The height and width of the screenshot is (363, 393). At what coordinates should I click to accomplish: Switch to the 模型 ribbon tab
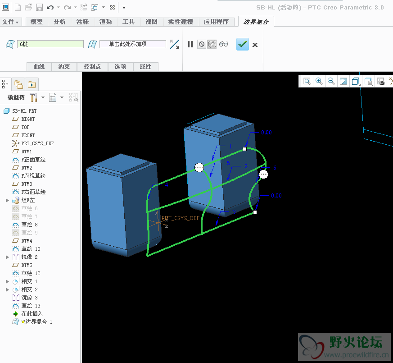pos(36,22)
